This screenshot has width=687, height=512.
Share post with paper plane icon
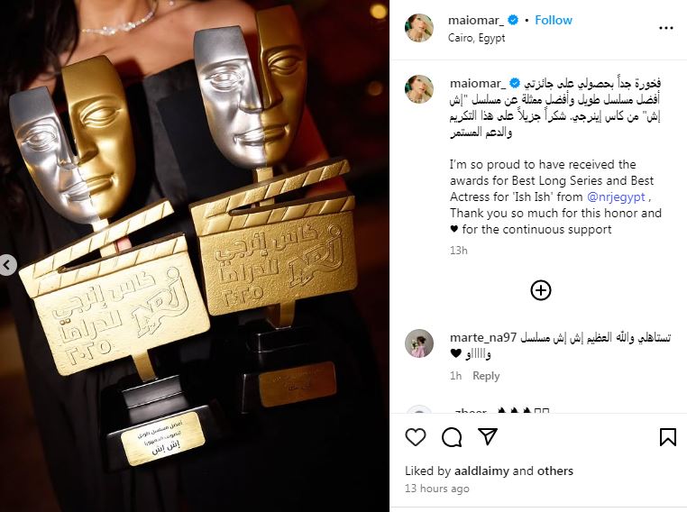488,436
